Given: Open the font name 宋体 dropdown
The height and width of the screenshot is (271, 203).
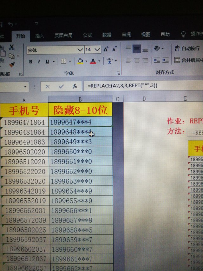Looking at the screenshot, I should pos(80,50).
